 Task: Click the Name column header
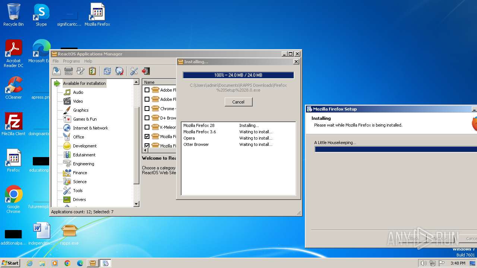(x=159, y=82)
